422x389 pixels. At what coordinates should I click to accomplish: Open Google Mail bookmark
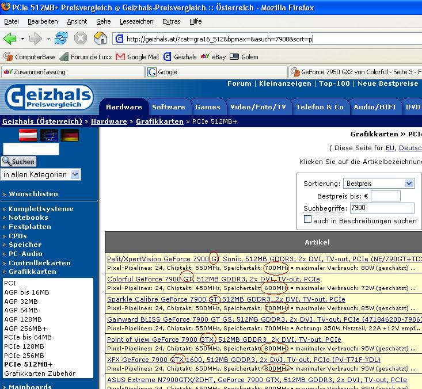(x=137, y=57)
